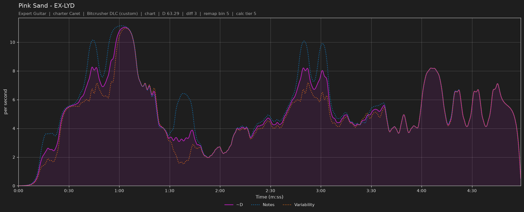Click the chart title 'Pink Sand - EX-LYD'
Screen dimensions: 524x212
coord(46,6)
